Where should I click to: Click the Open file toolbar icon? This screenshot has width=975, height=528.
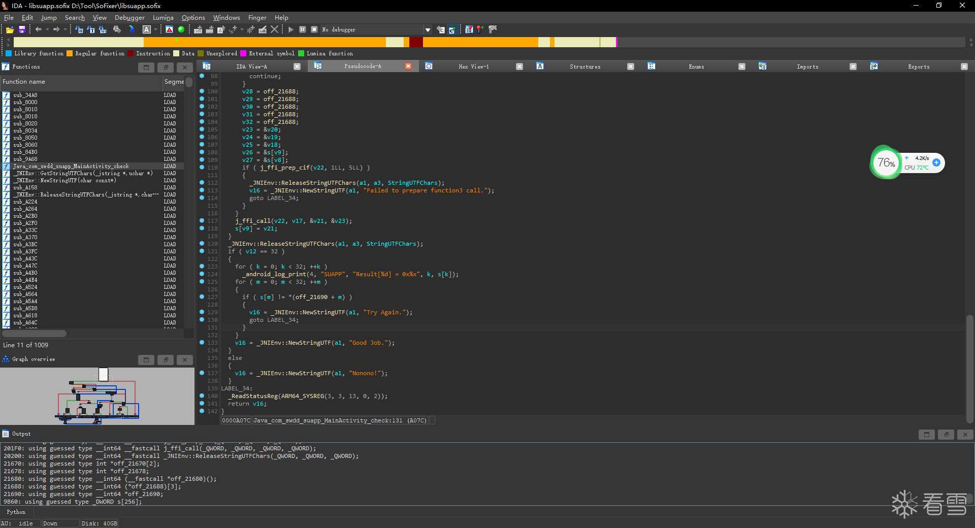(x=10, y=30)
